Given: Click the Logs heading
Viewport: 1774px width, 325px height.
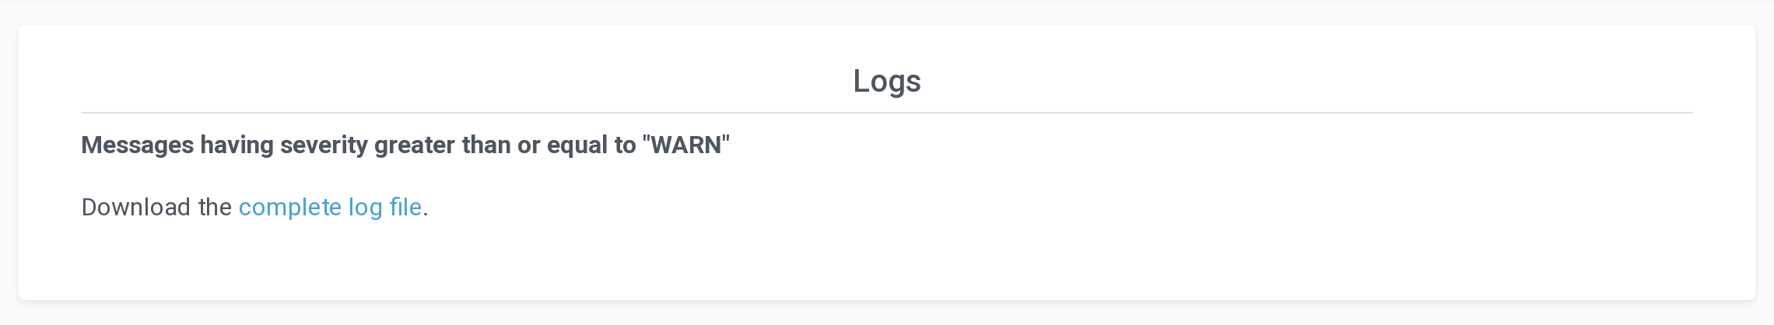Looking at the screenshot, I should tap(886, 81).
